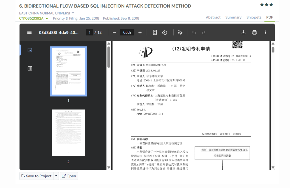
Task: Switch to document outline view in sidebar
Action: point(30,68)
